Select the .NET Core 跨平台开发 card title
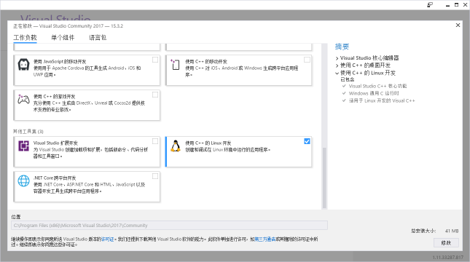 pos(55,178)
